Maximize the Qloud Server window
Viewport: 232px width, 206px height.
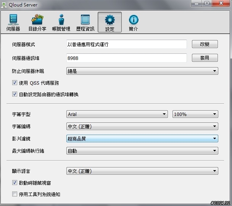(x=207, y=3)
